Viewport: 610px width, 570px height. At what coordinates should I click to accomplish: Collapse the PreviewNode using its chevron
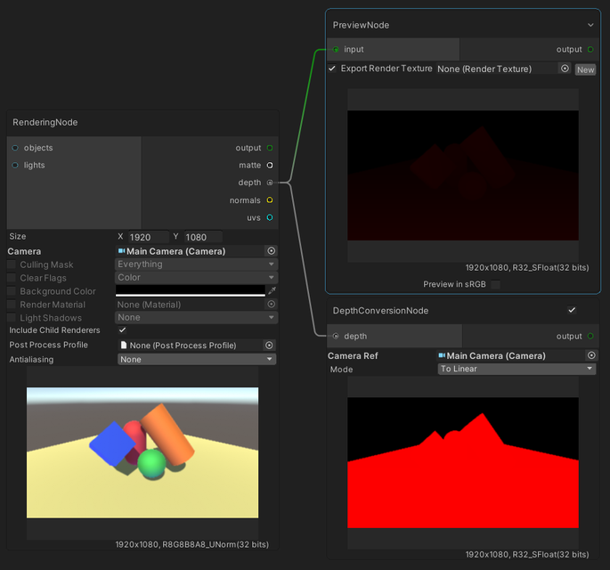[x=590, y=25]
